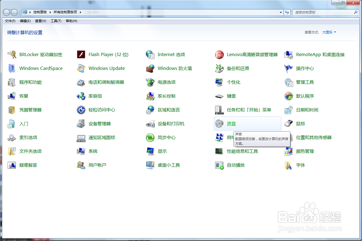Open Internet 选项 globe icon

(x=150, y=55)
